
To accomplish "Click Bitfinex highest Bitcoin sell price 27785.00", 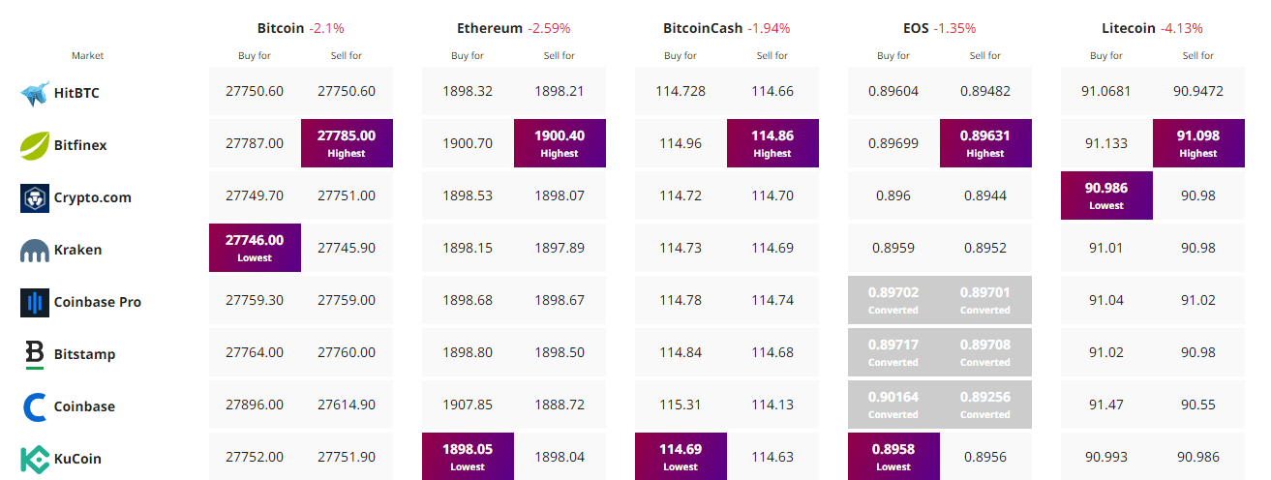I will [x=347, y=143].
